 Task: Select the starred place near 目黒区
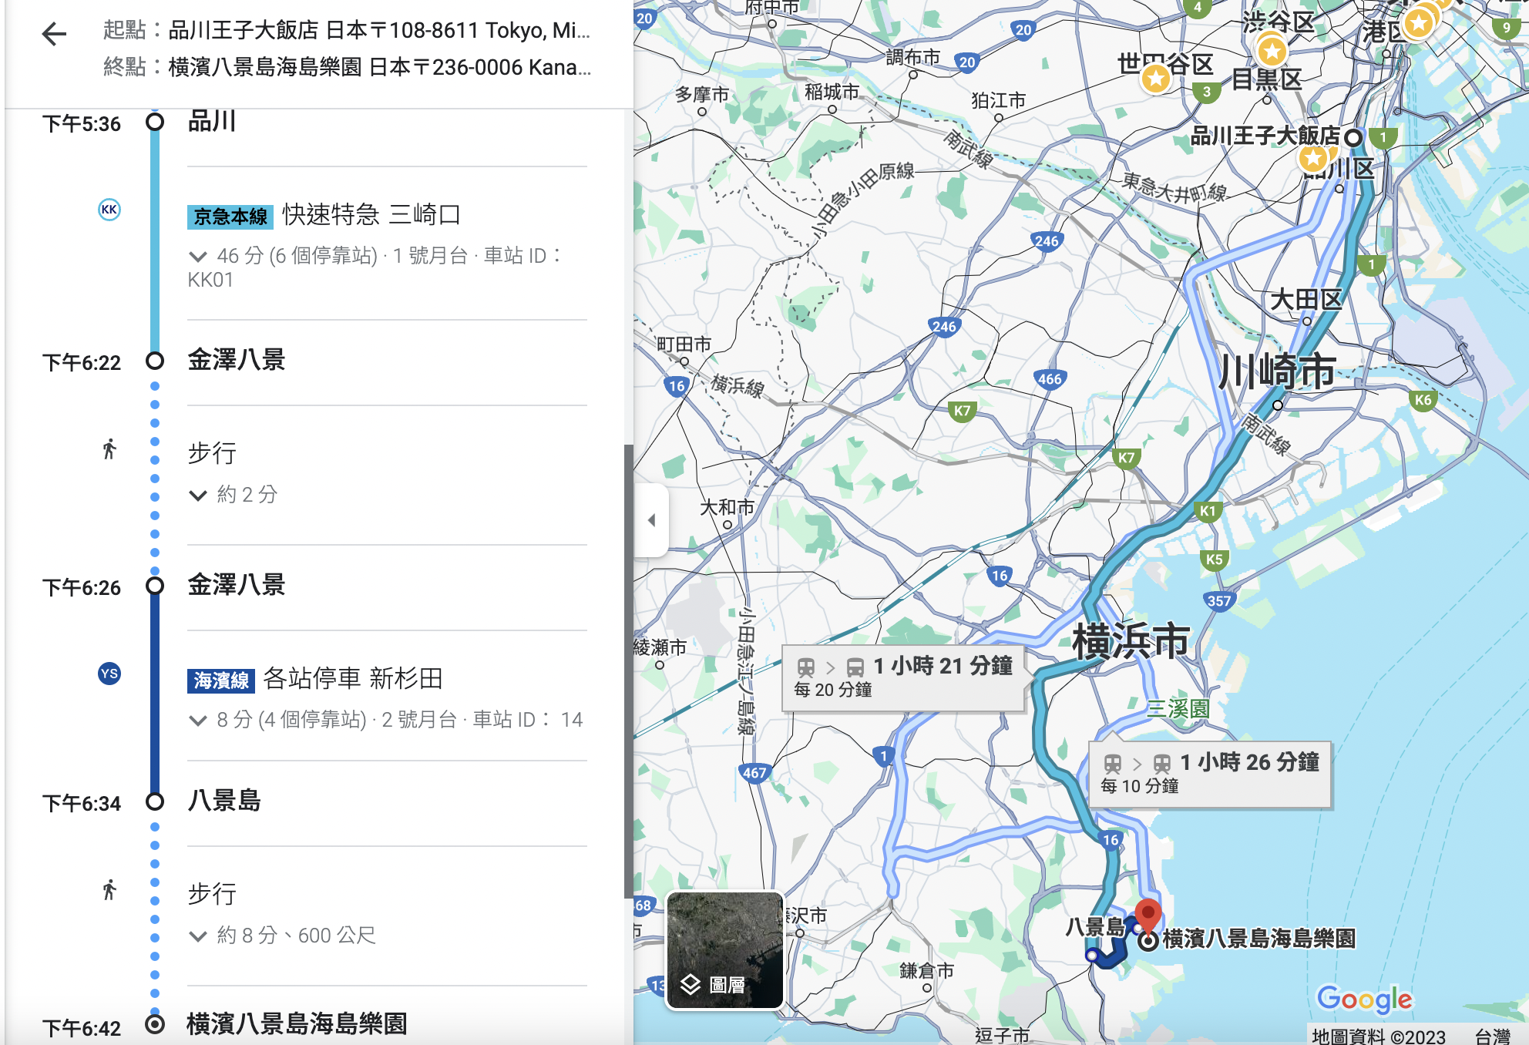click(1272, 52)
